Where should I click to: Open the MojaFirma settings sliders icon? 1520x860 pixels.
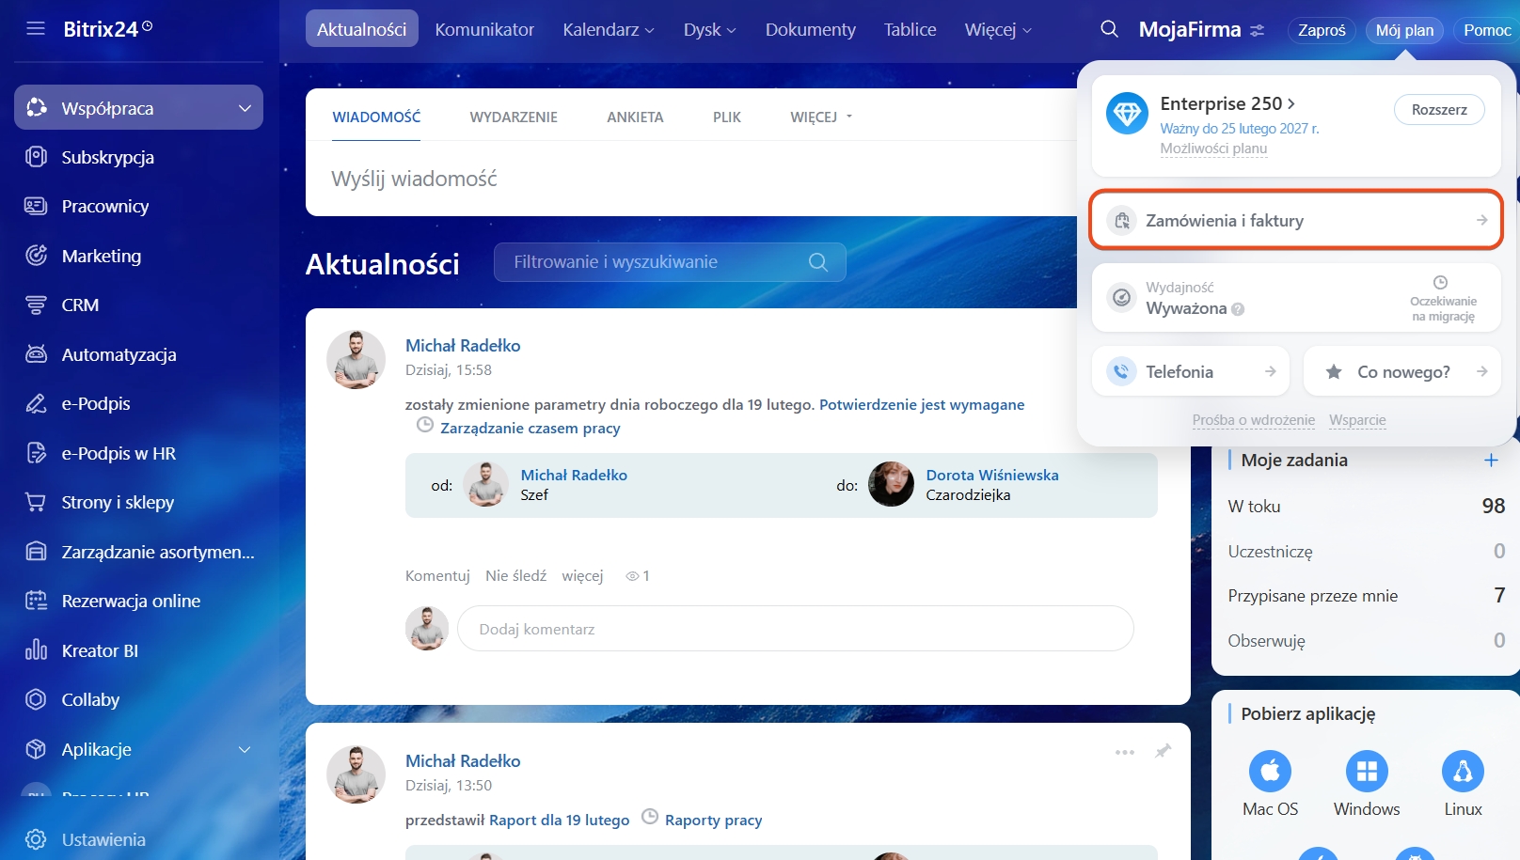(1258, 30)
